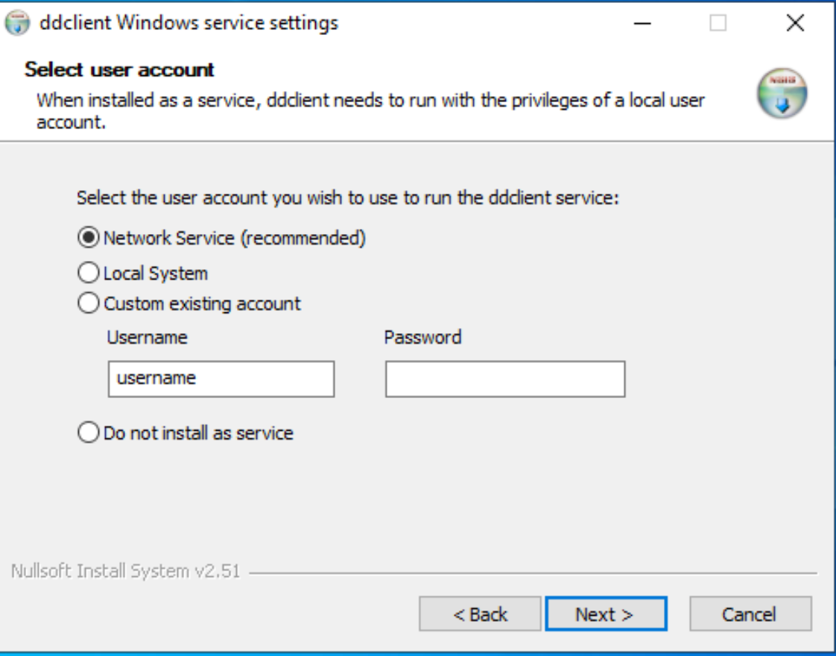Click the 'ddclient Windows service settings' title text
This screenshot has height=656, width=836.
189,23
